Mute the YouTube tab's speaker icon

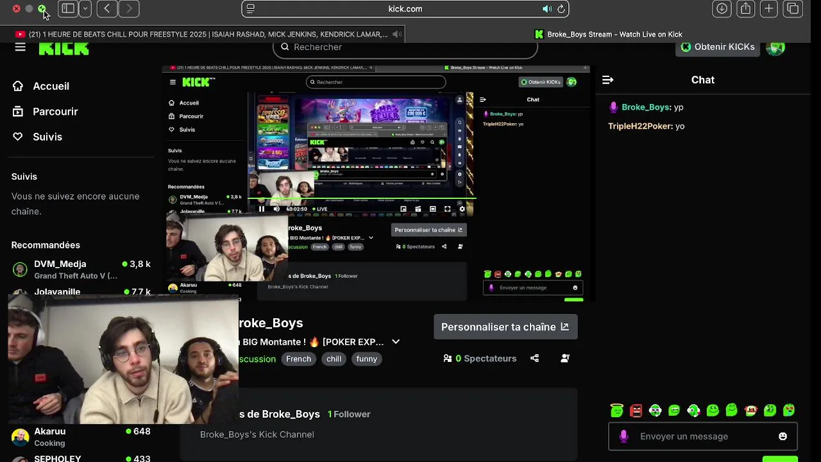(x=397, y=34)
